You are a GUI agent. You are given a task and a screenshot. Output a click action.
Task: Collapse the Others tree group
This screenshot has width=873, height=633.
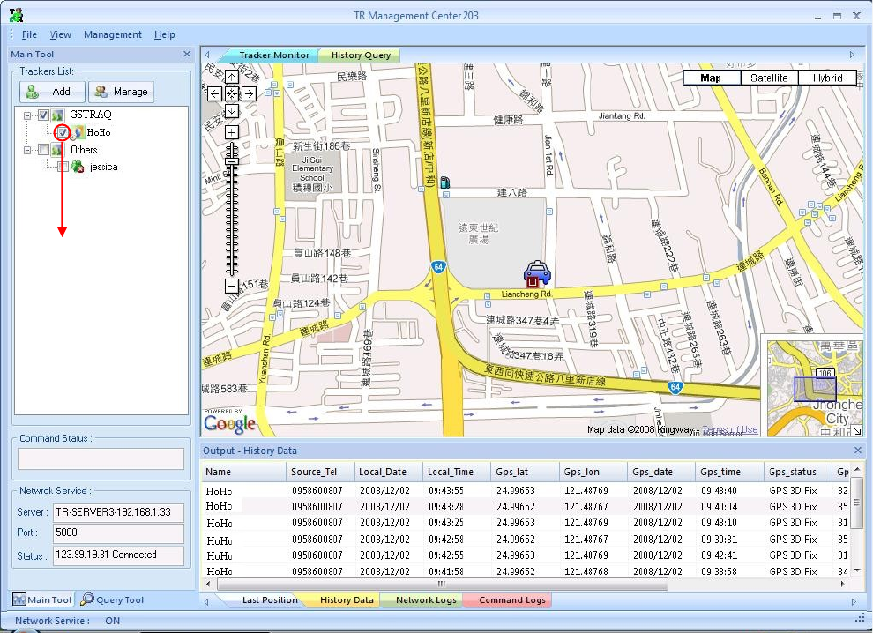[27, 150]
